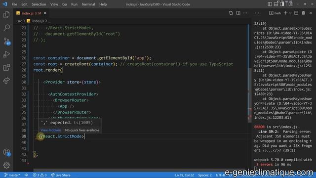Open the Help menu
The image size is (316, 178).
click(x=103, y=4)
